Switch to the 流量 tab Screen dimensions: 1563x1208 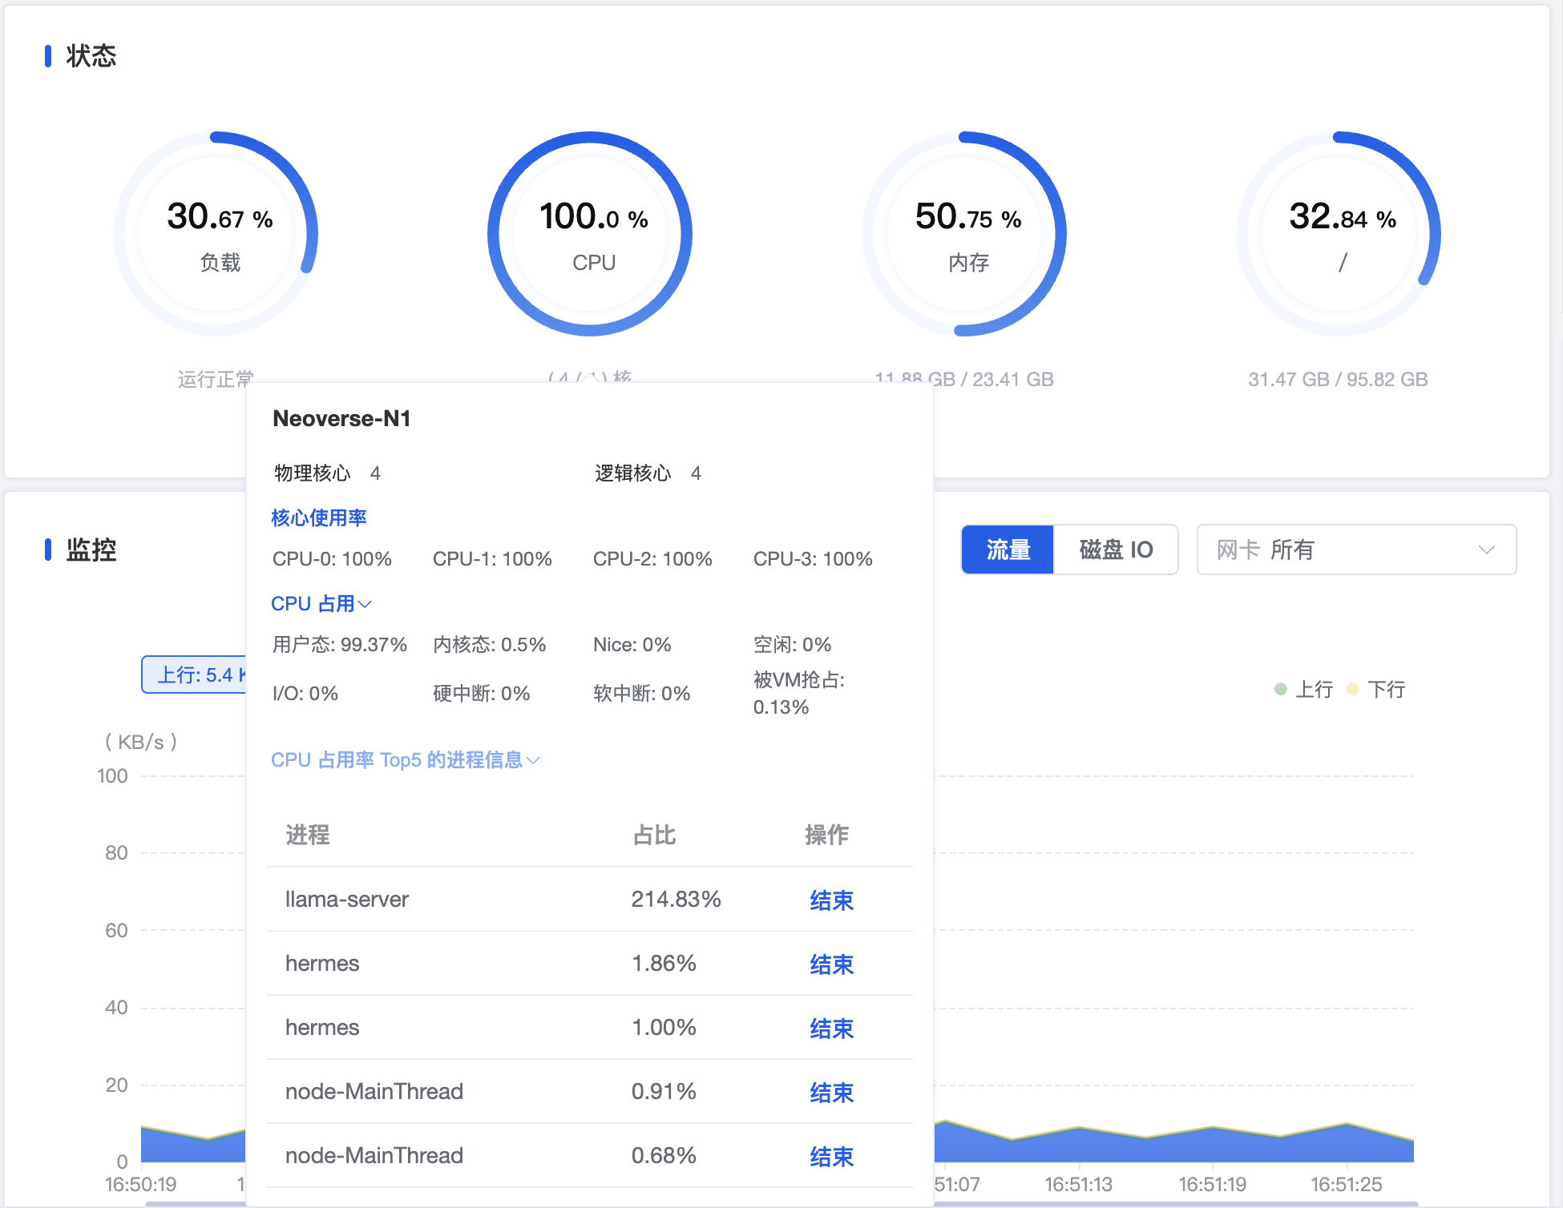pyautogui.click(x=1008, y=550)
